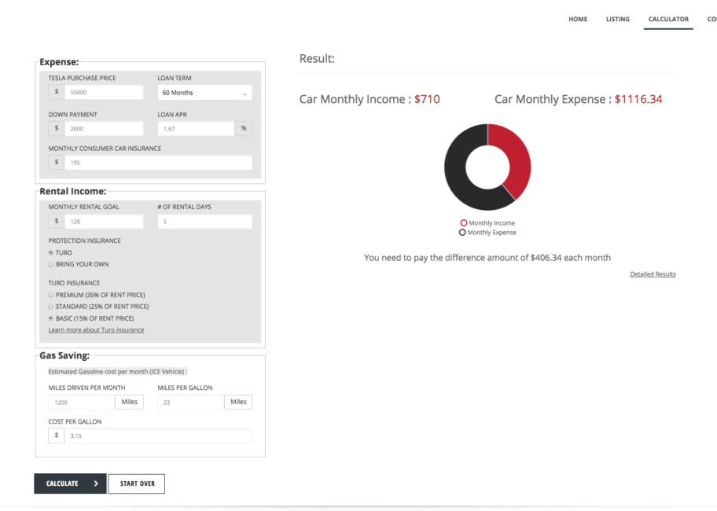Click the dollar sign beside Cost Per Gallon

click(x=57, y=436)
